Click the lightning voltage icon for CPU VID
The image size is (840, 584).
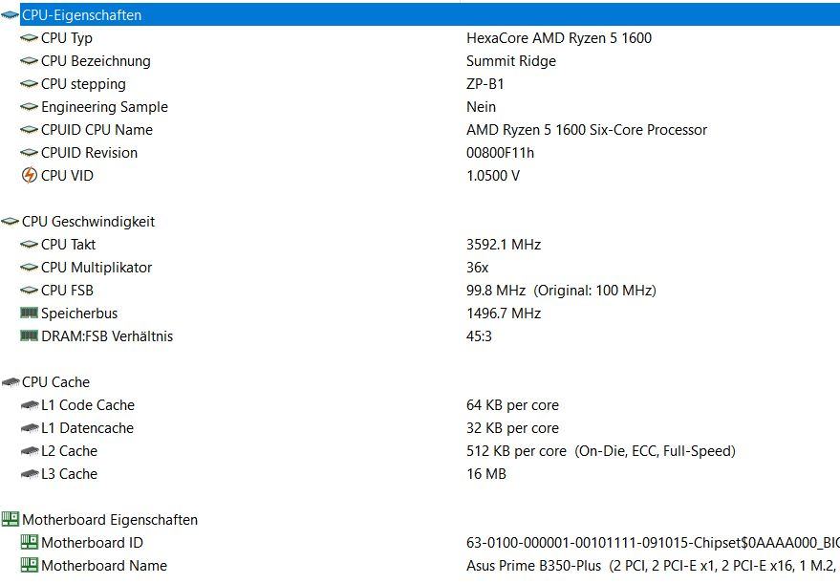(x=29, y=175)
